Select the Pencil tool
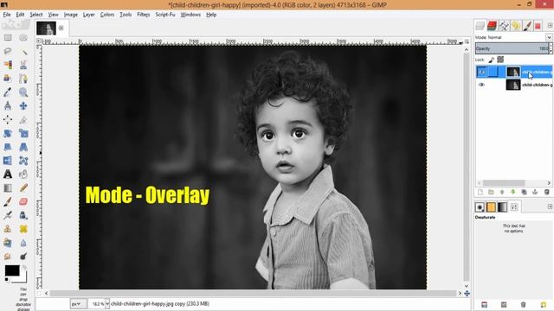 click(23, 188)
